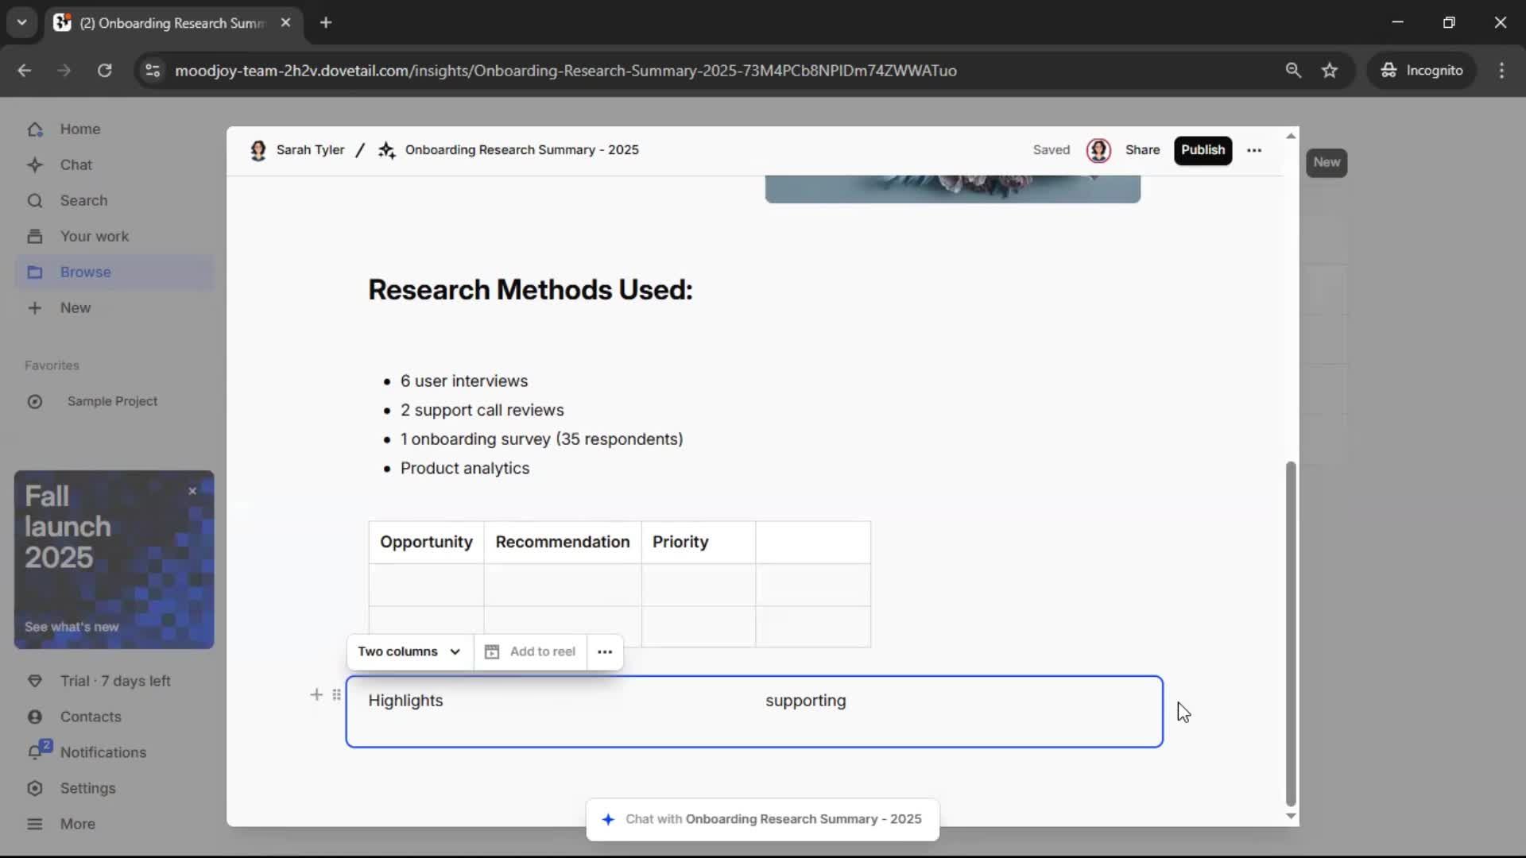Dismiss the Fall launch 2025 banner

click(x=192, y=492)
